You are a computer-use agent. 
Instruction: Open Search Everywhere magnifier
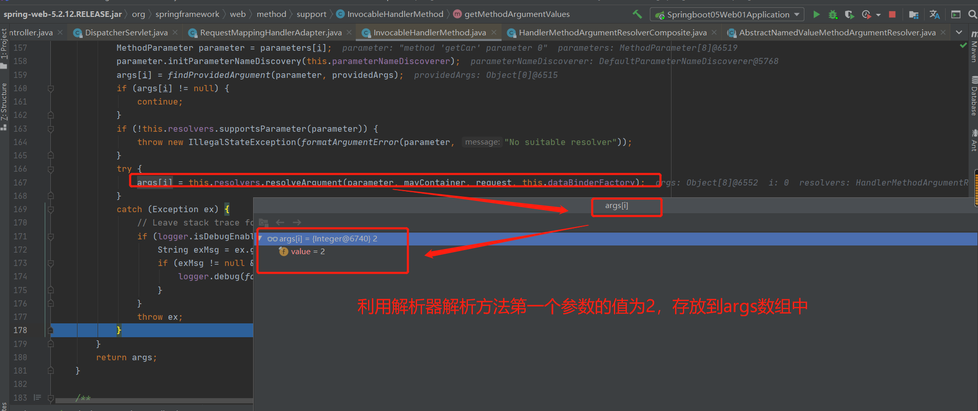[x=972, y=14]
